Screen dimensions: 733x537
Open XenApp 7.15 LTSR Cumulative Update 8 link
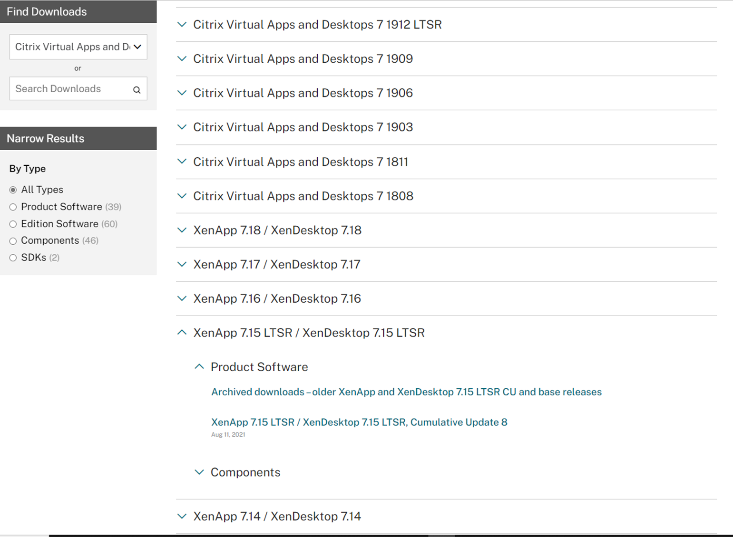pos(359,422)
